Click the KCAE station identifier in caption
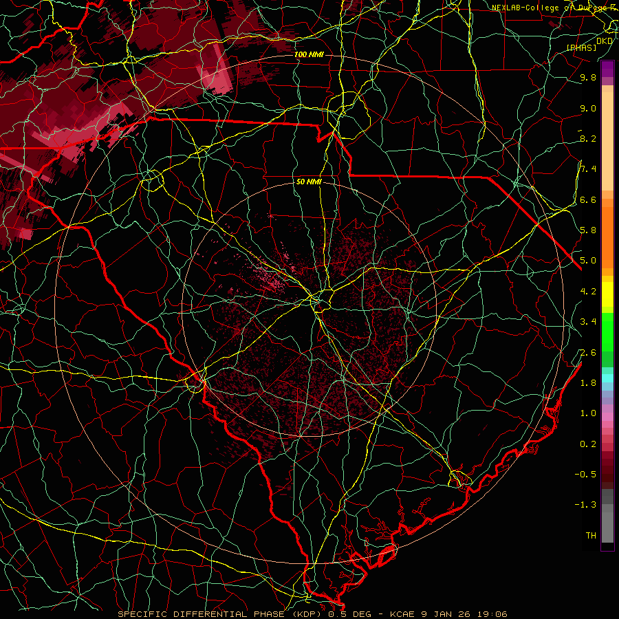619x619 pixels. 402,614
